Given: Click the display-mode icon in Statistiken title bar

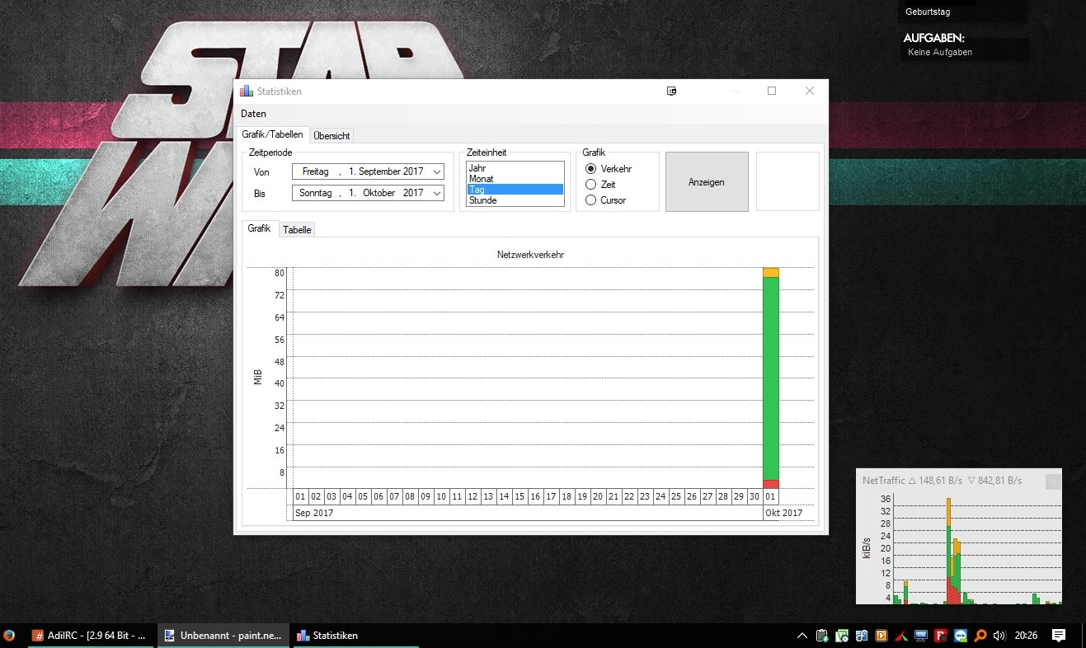Looking at the screenshot, I should tap(672, 92).
